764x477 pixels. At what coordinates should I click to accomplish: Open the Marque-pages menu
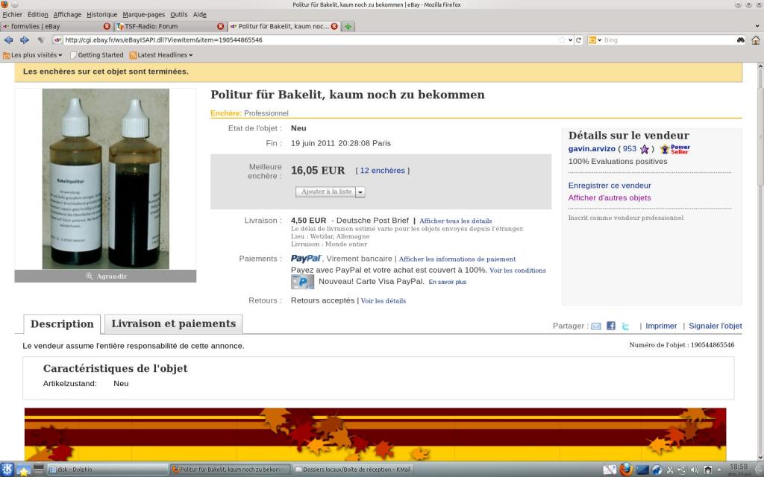click(x=144, y=15)
